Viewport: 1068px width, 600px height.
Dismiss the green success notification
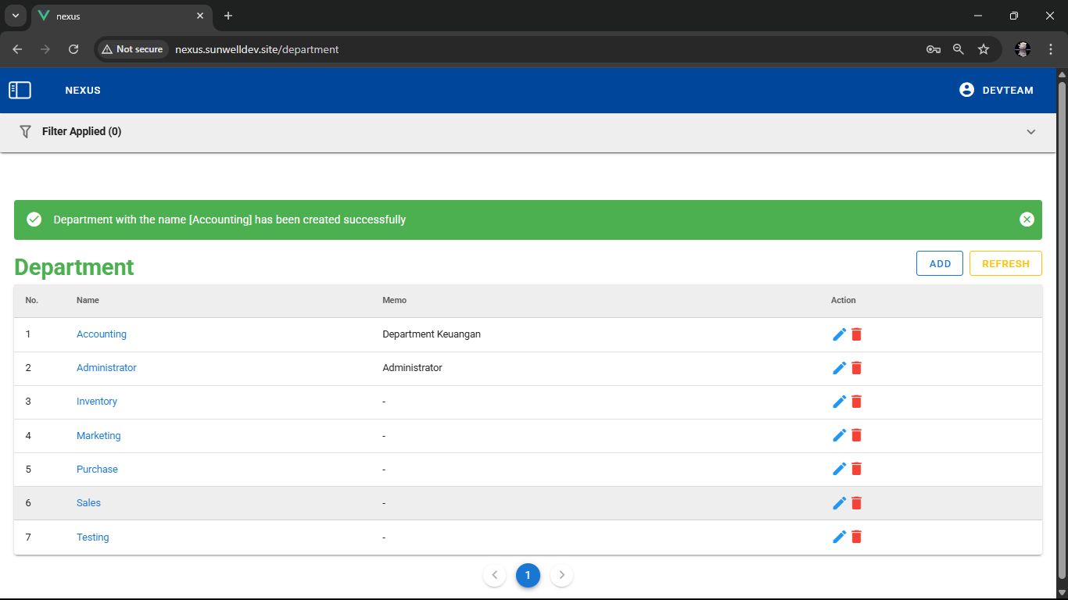pos(1027,220)
